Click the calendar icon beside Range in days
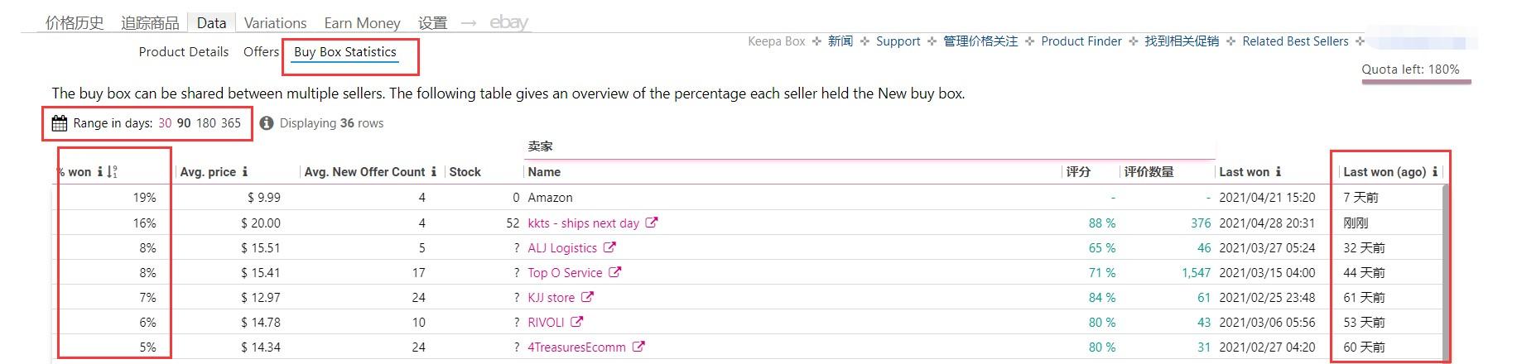This screenshot has width=1517, height=364. pos(60,123)
